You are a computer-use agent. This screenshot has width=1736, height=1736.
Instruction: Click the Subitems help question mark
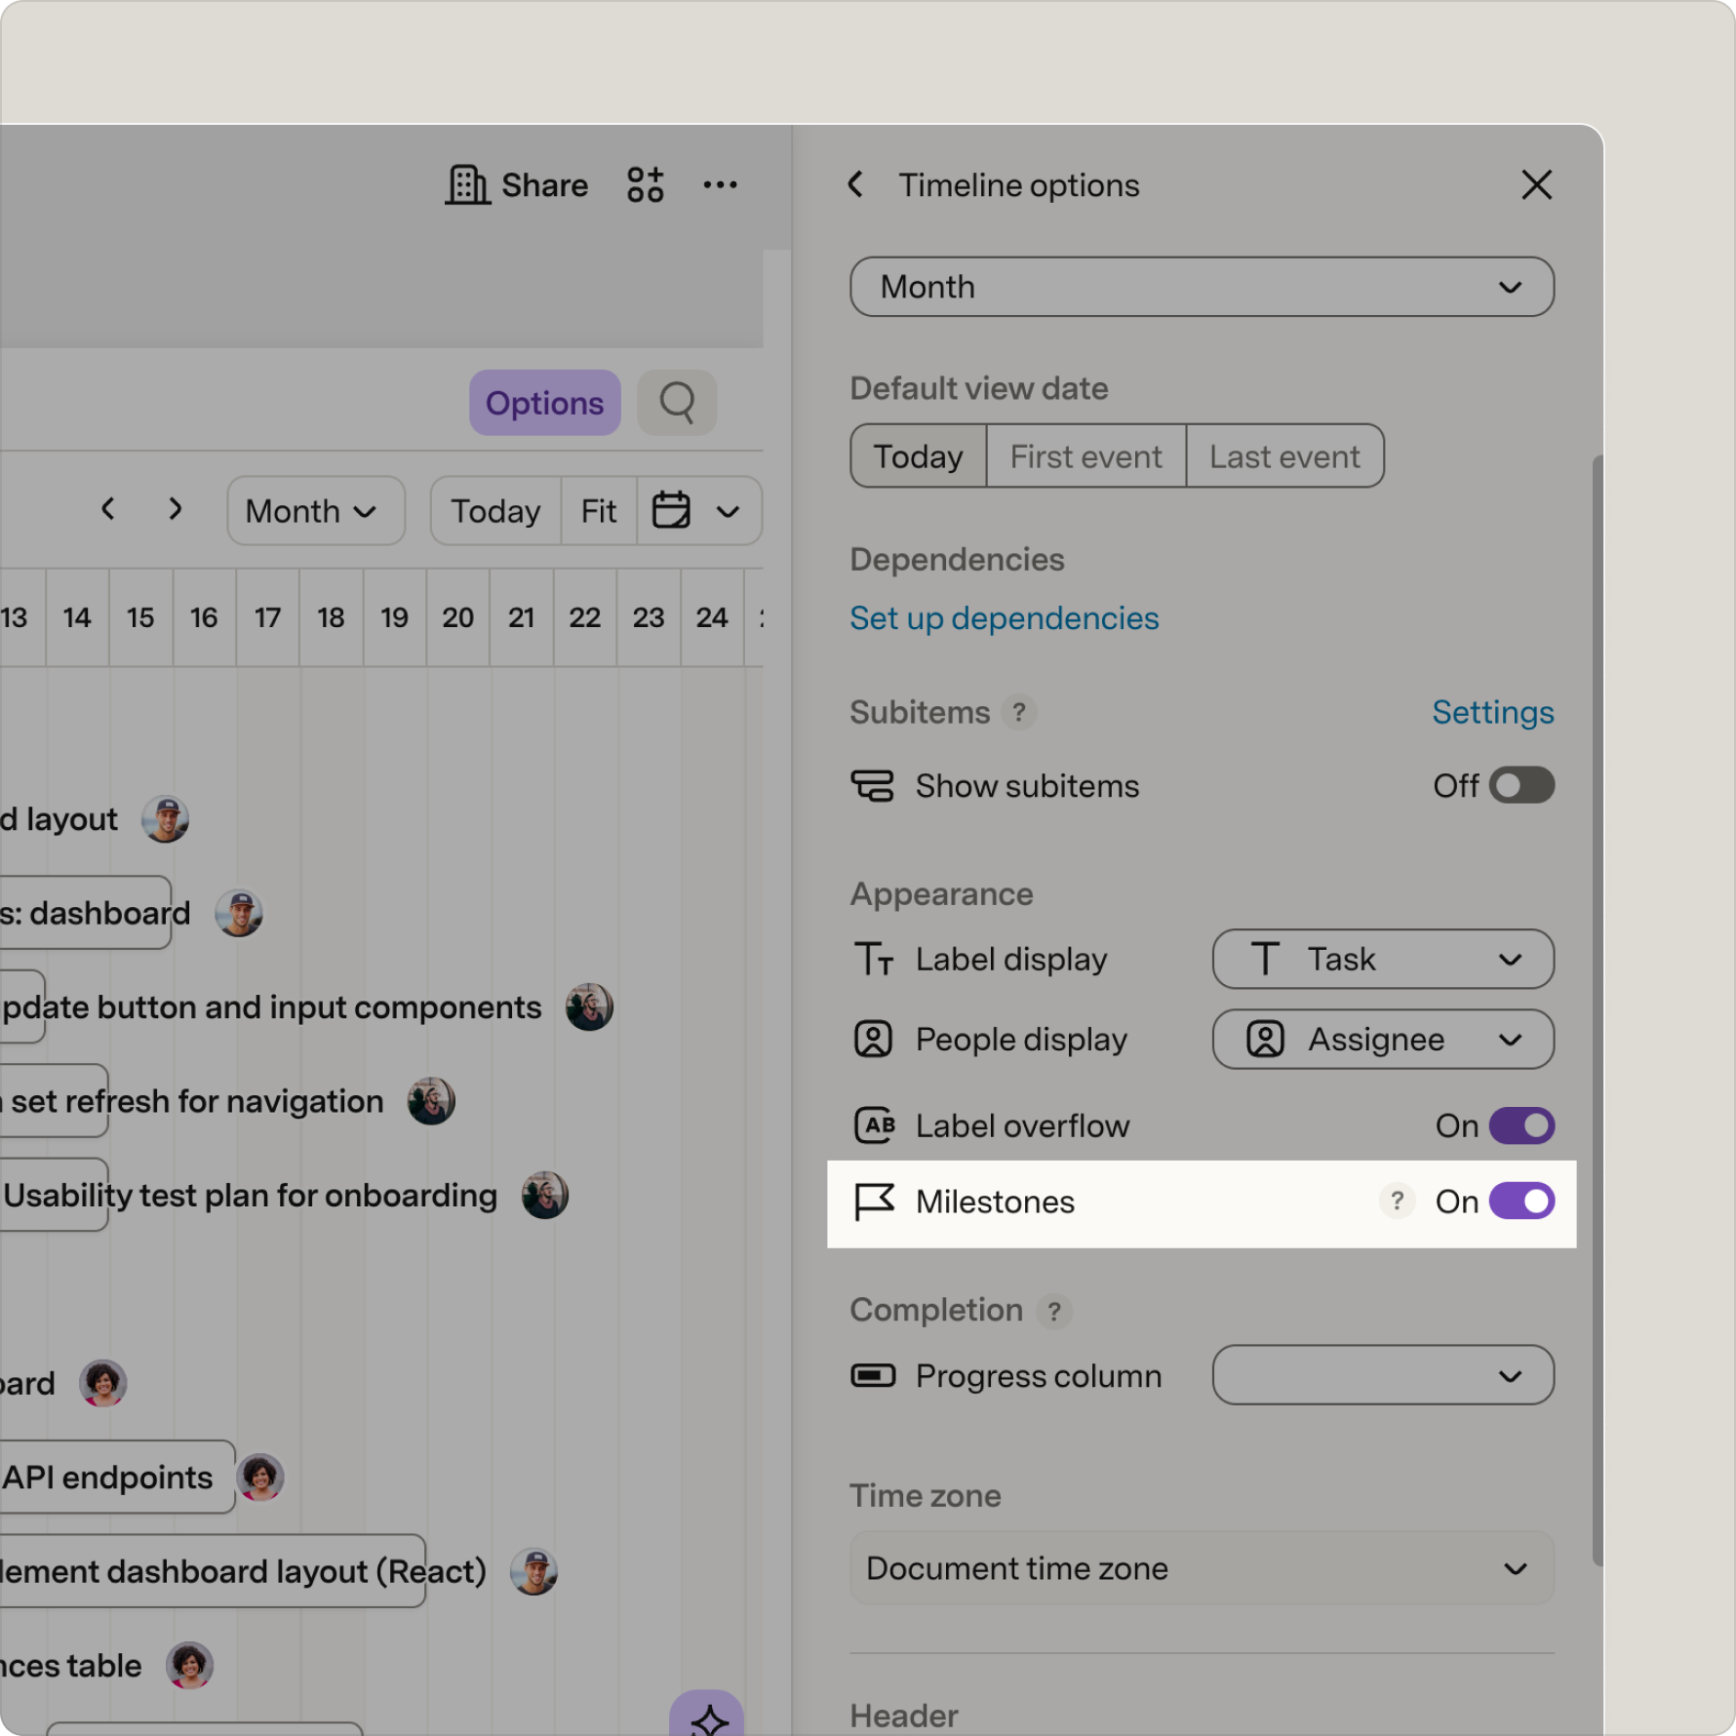tap(1019, 712)
